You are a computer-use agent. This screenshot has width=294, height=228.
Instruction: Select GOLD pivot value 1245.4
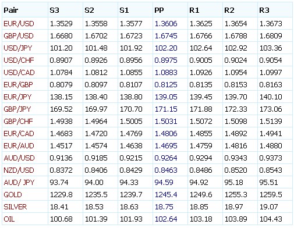coord(166,195)
